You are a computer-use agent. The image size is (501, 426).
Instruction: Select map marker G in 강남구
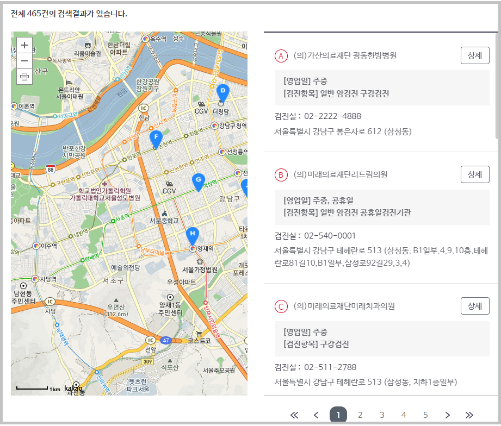[197, 180]
